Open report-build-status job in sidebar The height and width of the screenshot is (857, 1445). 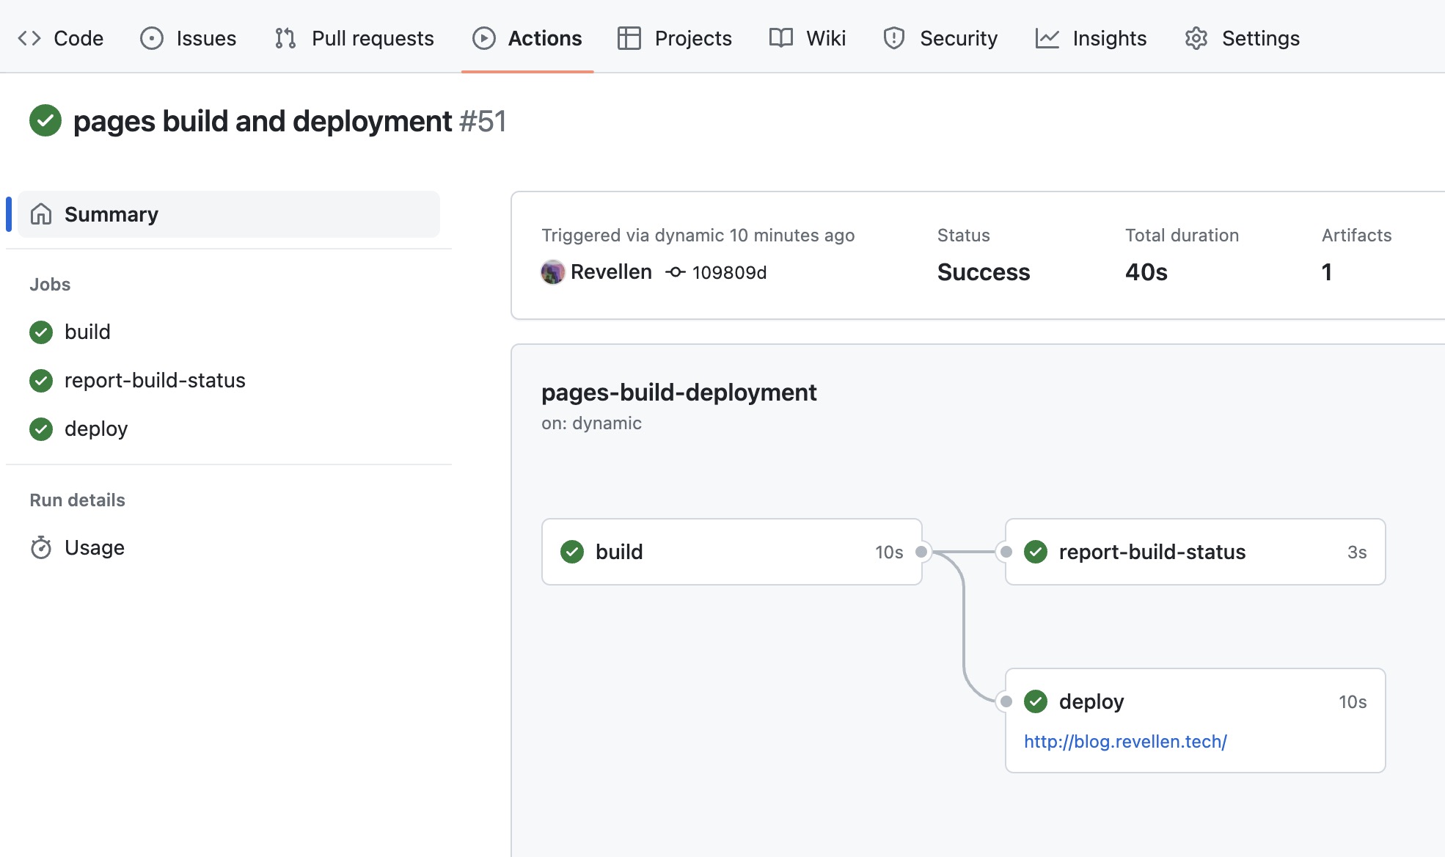(155, 380)
